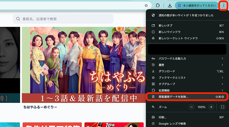Select 印刷... menu item

[187, 117]
